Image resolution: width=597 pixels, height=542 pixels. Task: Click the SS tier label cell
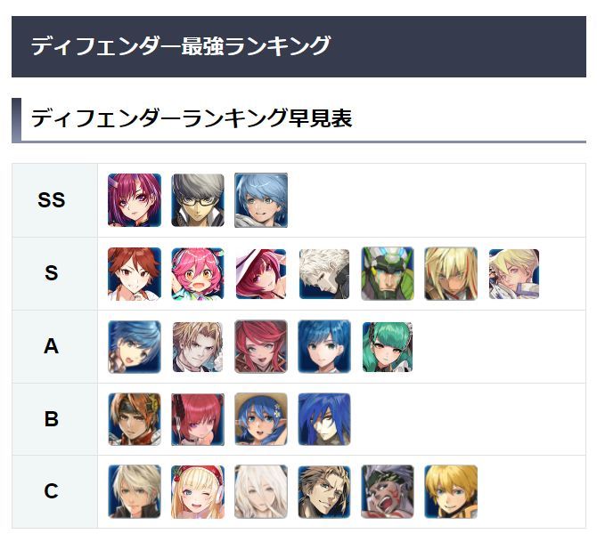52,200
